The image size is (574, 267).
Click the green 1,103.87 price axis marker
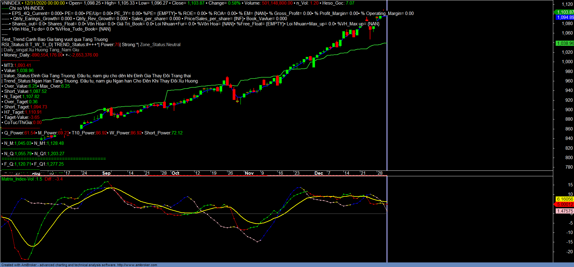point(565,12)
